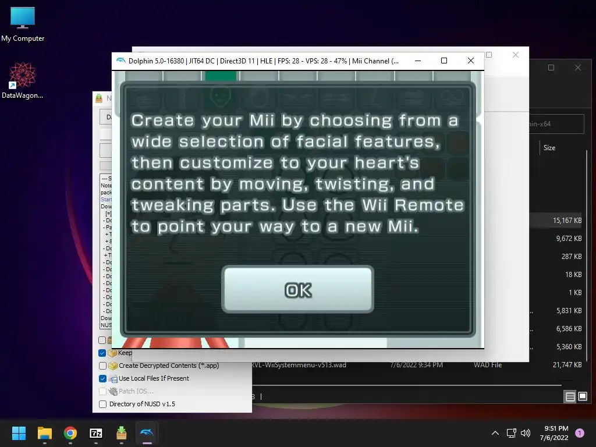Click the WAD File type cell
The height and width of the screenshot is (447, 596).
tap(488, 365)
